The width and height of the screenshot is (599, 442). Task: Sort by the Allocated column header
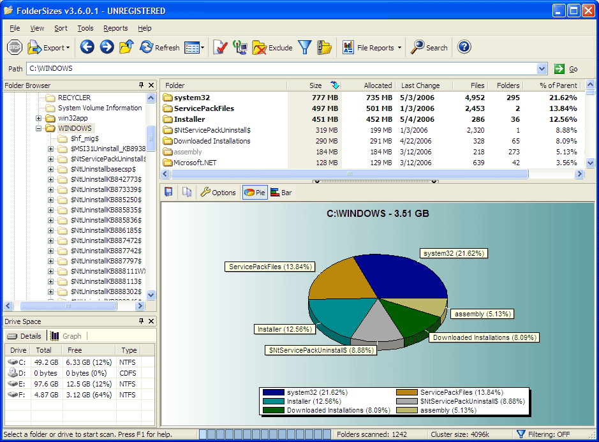368,85
